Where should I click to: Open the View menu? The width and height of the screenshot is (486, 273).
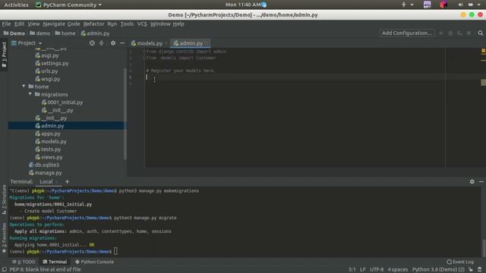point(33,24)
